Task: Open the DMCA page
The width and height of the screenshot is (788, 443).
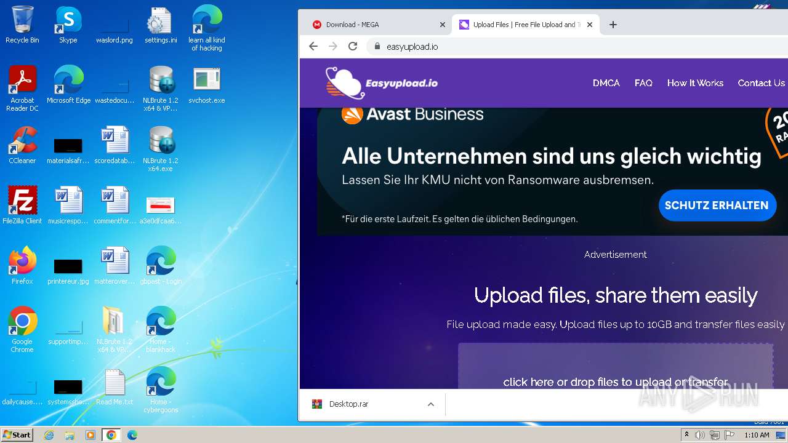Action: [606, 83]
